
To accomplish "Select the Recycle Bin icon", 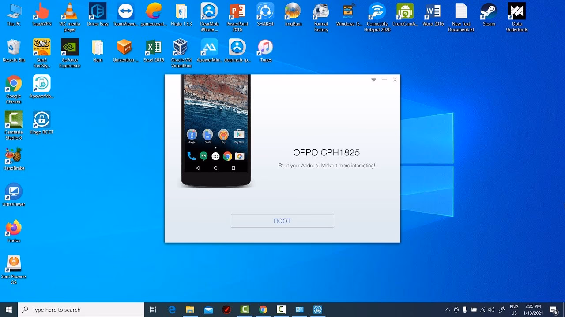I will [14, 51].
